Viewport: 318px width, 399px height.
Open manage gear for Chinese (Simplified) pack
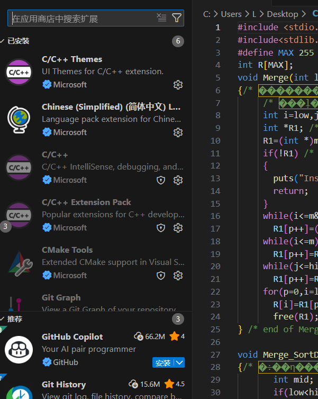178,132
